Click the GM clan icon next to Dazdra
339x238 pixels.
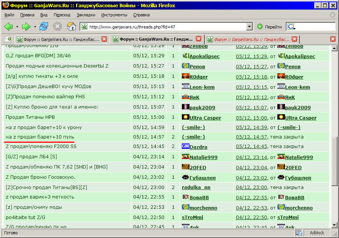186,146
